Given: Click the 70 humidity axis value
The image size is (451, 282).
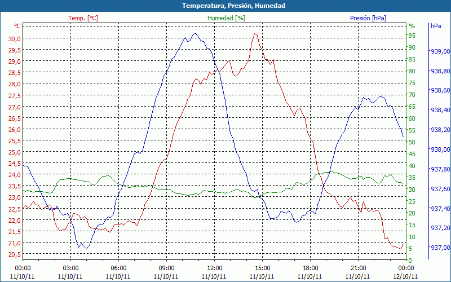Looking at the screenshot, I should tap(412, 95).
